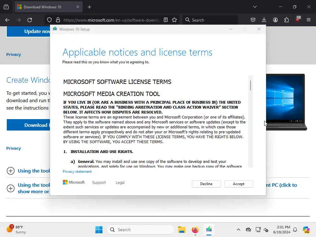The image size is (316, 237).
Task: Show hidden system tray icons
Action: click(x=239, y=230)
